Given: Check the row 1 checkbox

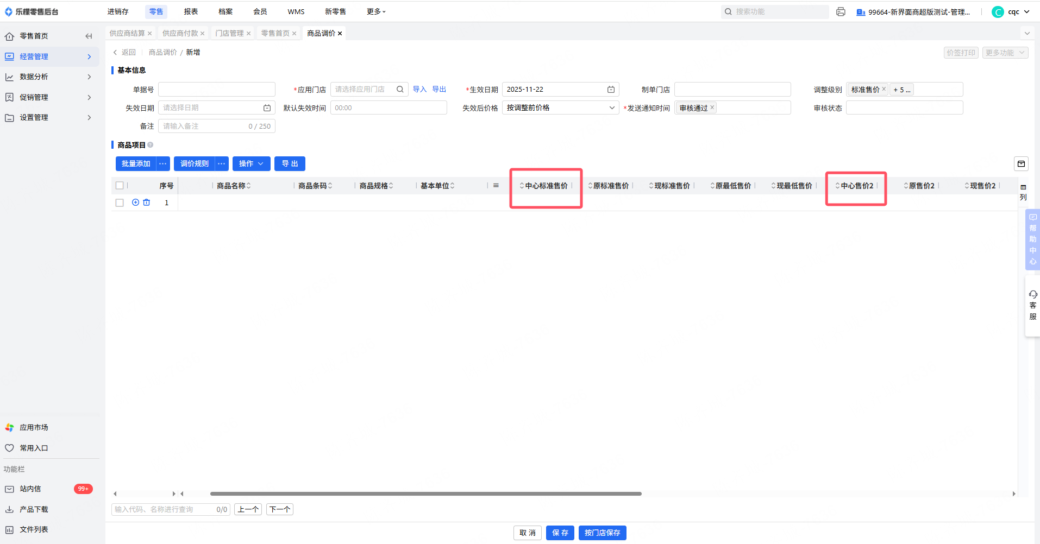Looking at the screenshot, I should [x=120, y=203].
